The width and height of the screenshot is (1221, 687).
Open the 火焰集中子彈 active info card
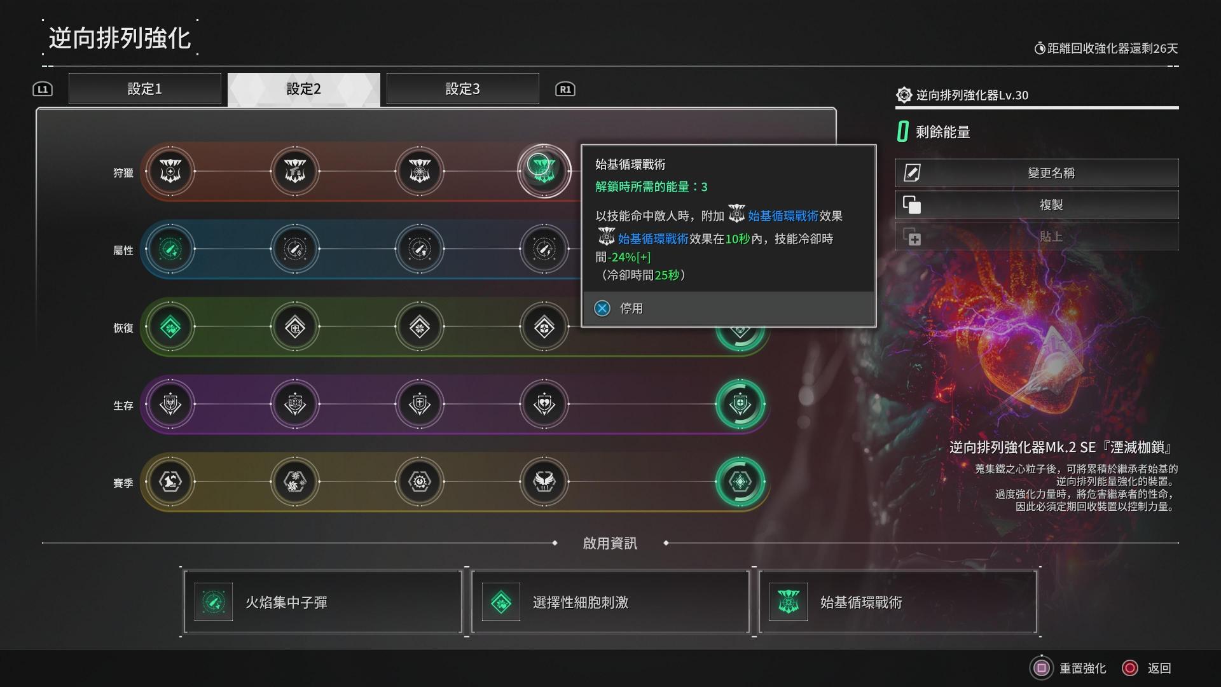[323, 602]
